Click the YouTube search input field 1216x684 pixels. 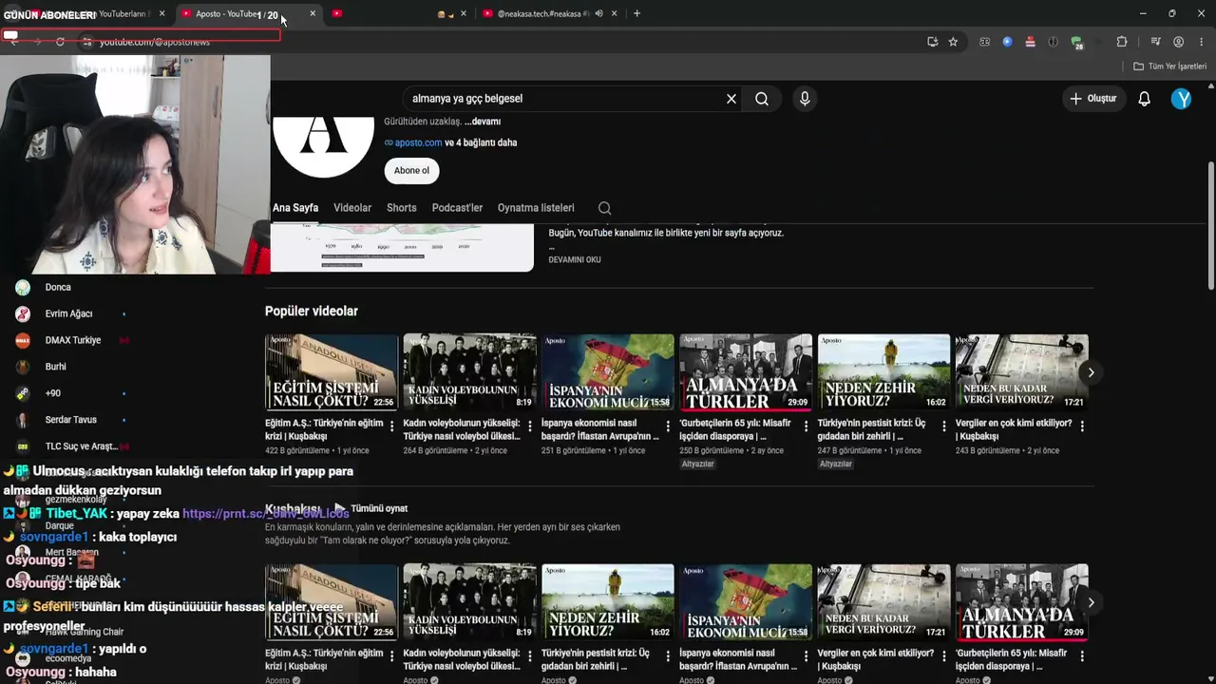point(565,99)
